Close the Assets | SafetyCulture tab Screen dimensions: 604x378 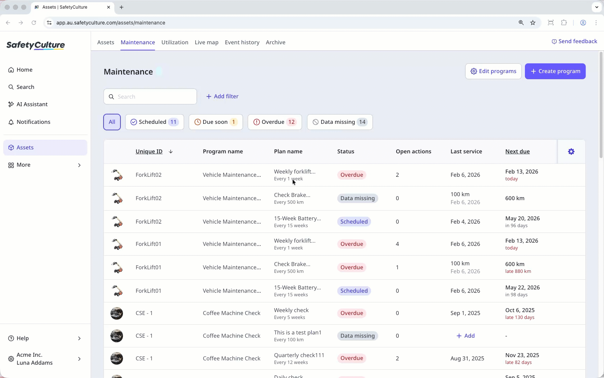click(109, 7)
